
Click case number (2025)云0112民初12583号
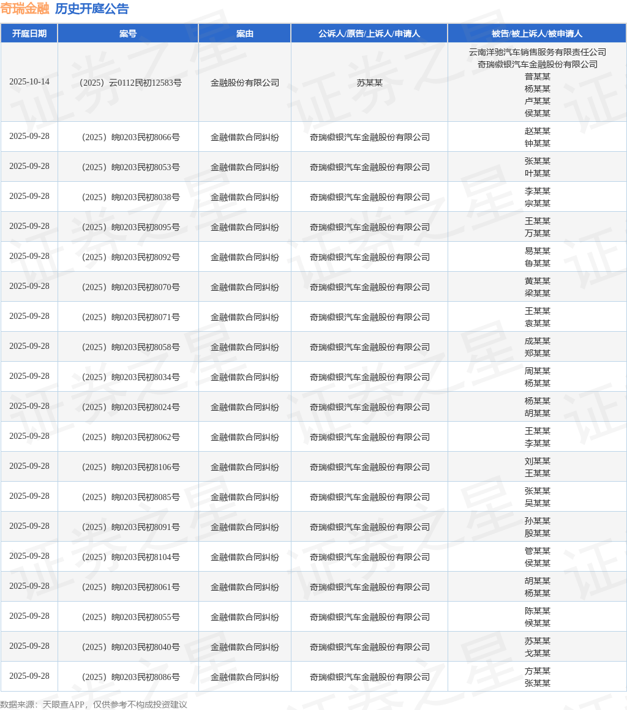tap(128, 83)
